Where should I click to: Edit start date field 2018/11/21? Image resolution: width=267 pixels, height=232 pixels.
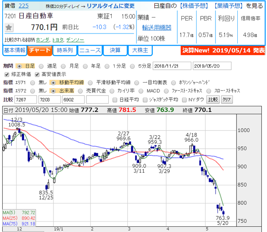[172, 66]
